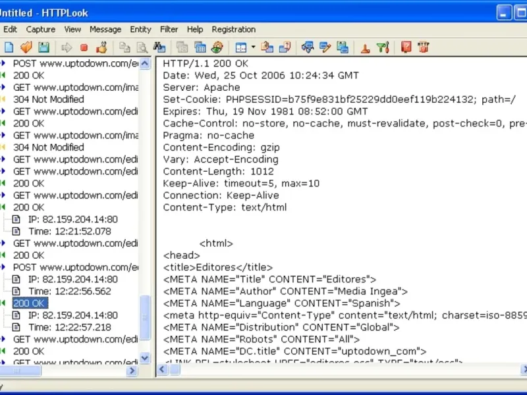
Task: Click the blue window-with-pencil edit icon
Action: point(325,47)
